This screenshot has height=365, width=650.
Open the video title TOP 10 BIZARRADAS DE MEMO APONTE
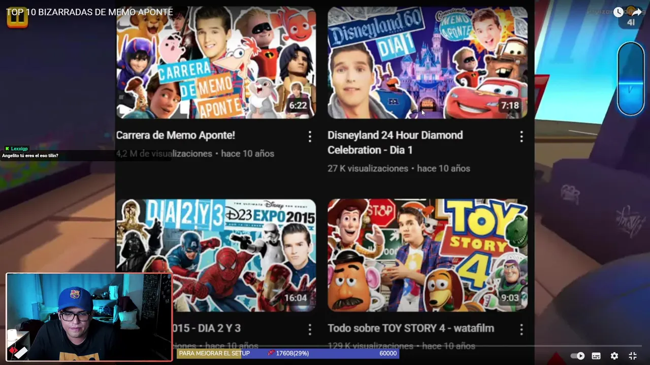coord(89,12)
